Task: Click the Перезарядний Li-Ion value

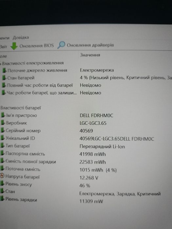Action: pos(102,147)
